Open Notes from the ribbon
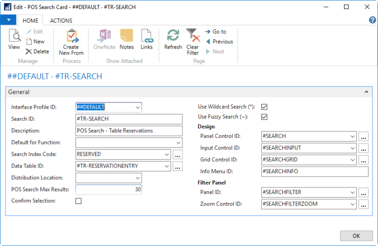Screen dimensions: 378x246 (127, 36)
